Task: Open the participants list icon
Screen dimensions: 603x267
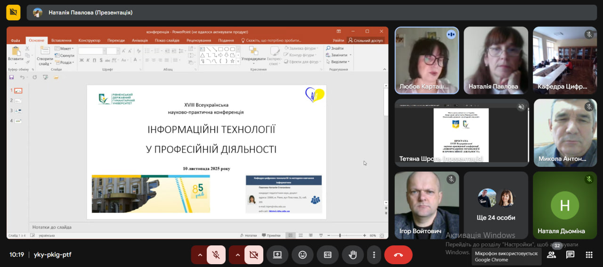Action: coord(551,255)
